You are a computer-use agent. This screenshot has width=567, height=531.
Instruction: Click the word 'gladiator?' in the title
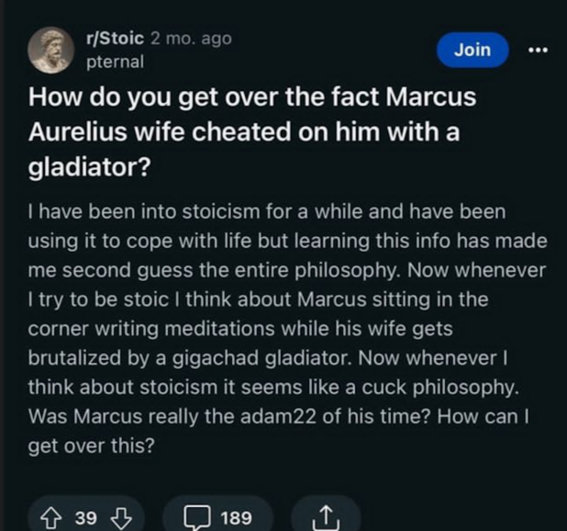click(89, 167)
